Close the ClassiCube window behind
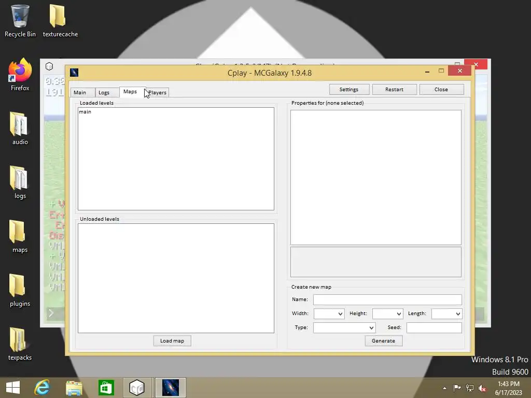531x398 pixels. click(x=476, y=64)
